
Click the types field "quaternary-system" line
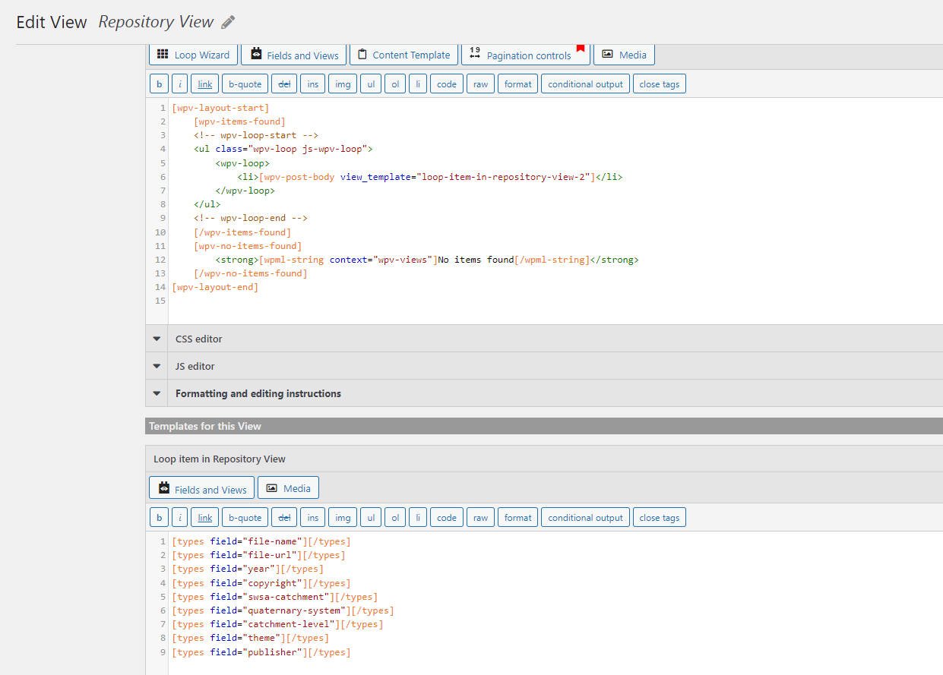tap(283, 610)
